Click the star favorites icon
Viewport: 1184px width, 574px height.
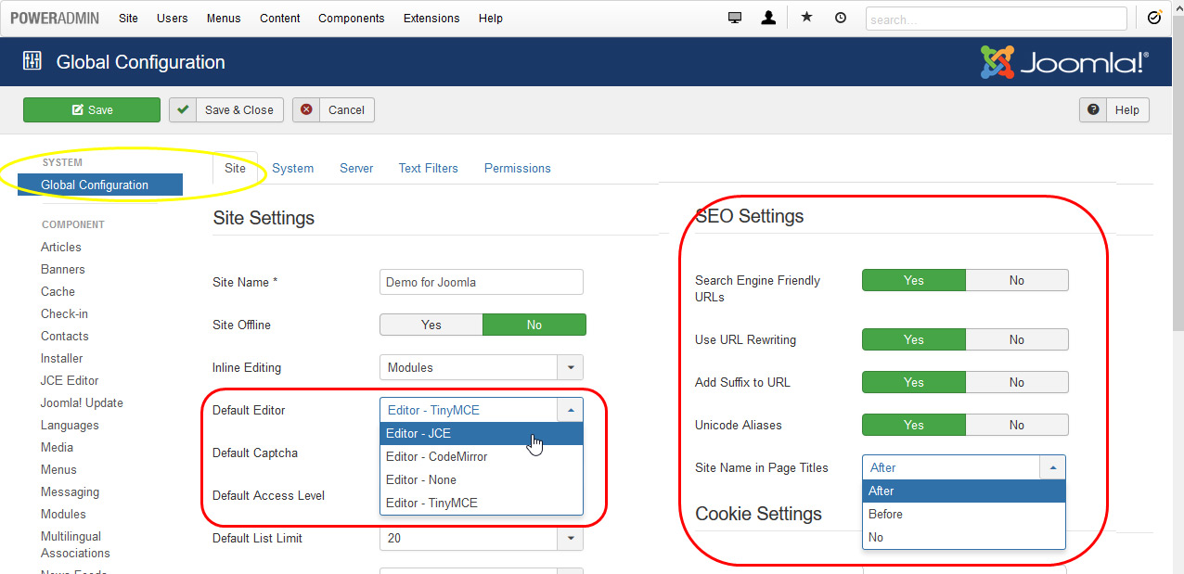point(806,18)
